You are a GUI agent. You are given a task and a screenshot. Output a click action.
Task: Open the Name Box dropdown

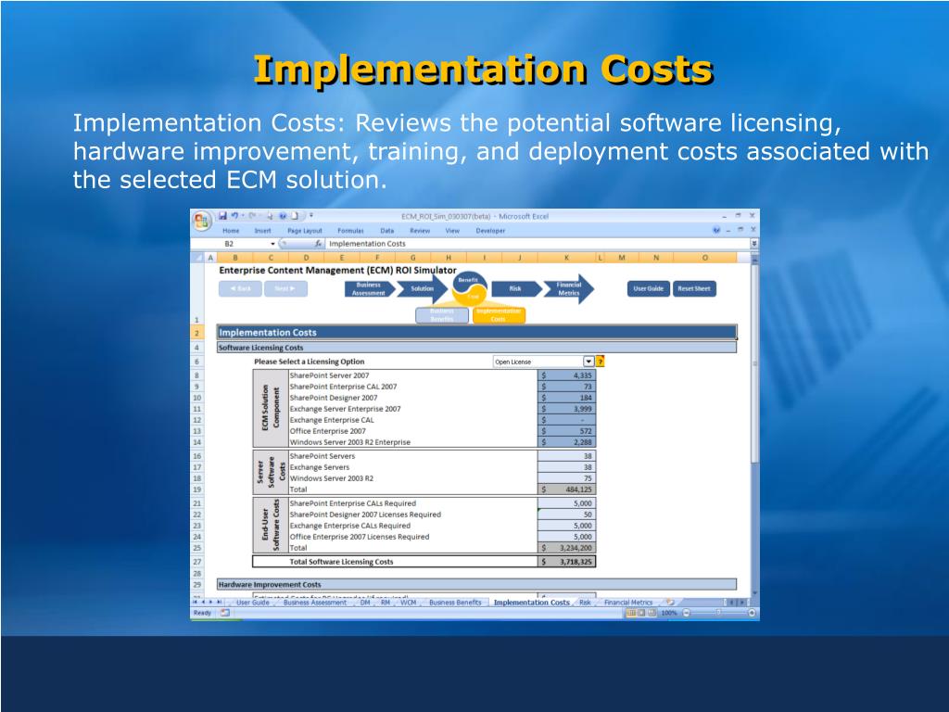coord(272,244)
